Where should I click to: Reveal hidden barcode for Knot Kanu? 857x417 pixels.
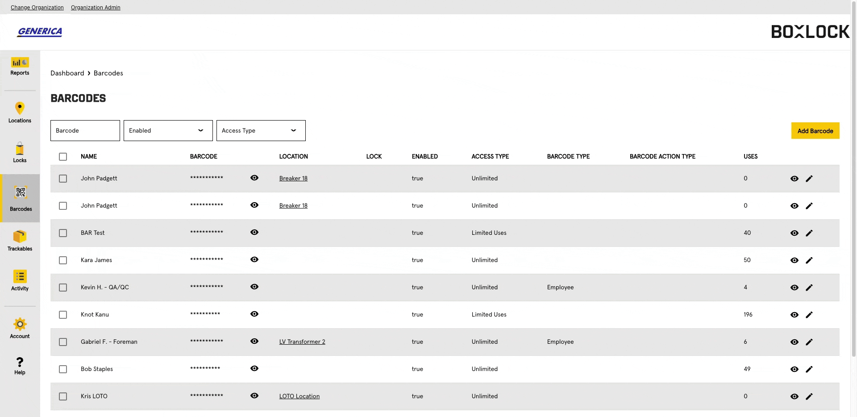pos(254,314)
